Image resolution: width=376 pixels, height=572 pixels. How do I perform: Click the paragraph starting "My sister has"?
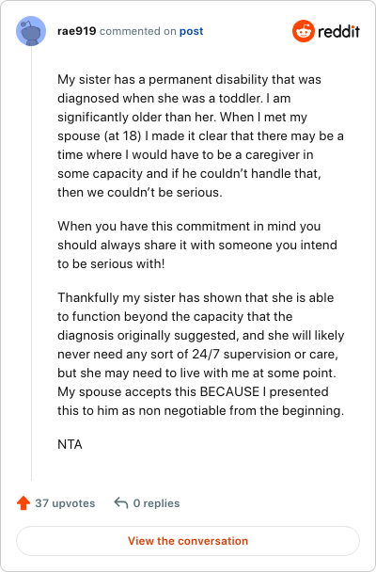pos(200,135)
